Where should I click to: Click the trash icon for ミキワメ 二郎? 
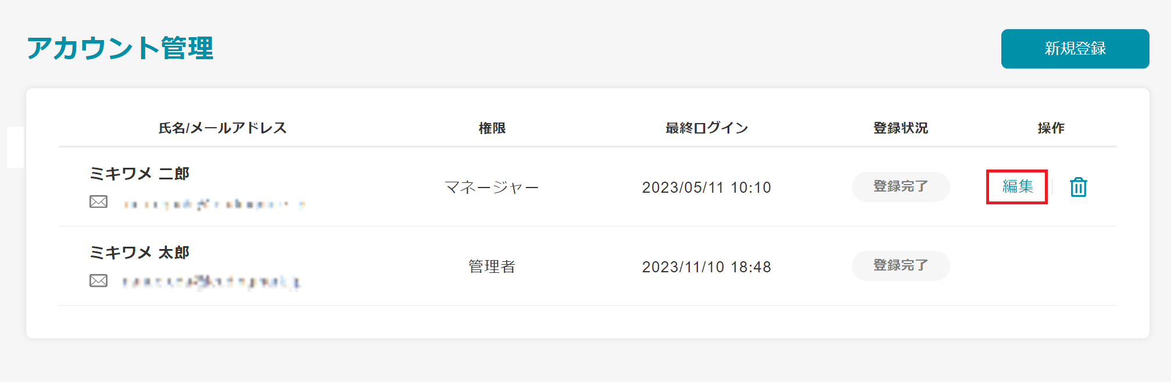click(1078, 187)
